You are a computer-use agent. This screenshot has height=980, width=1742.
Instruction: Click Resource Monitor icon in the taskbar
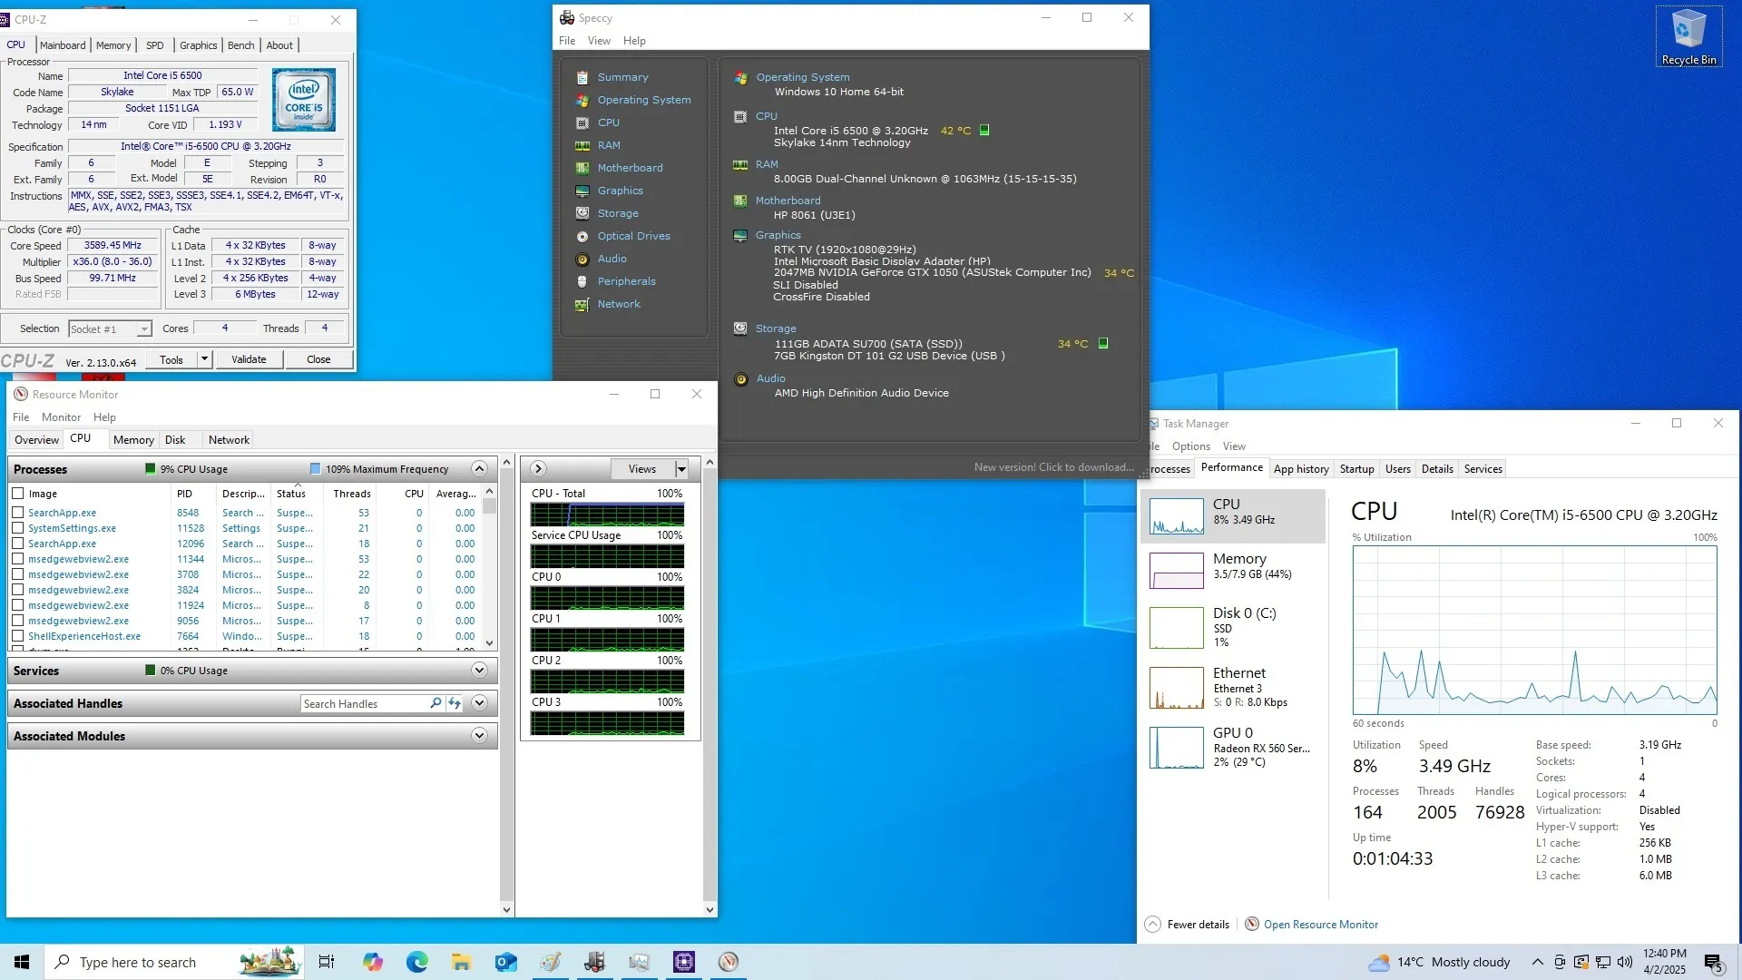pos(729,962)
